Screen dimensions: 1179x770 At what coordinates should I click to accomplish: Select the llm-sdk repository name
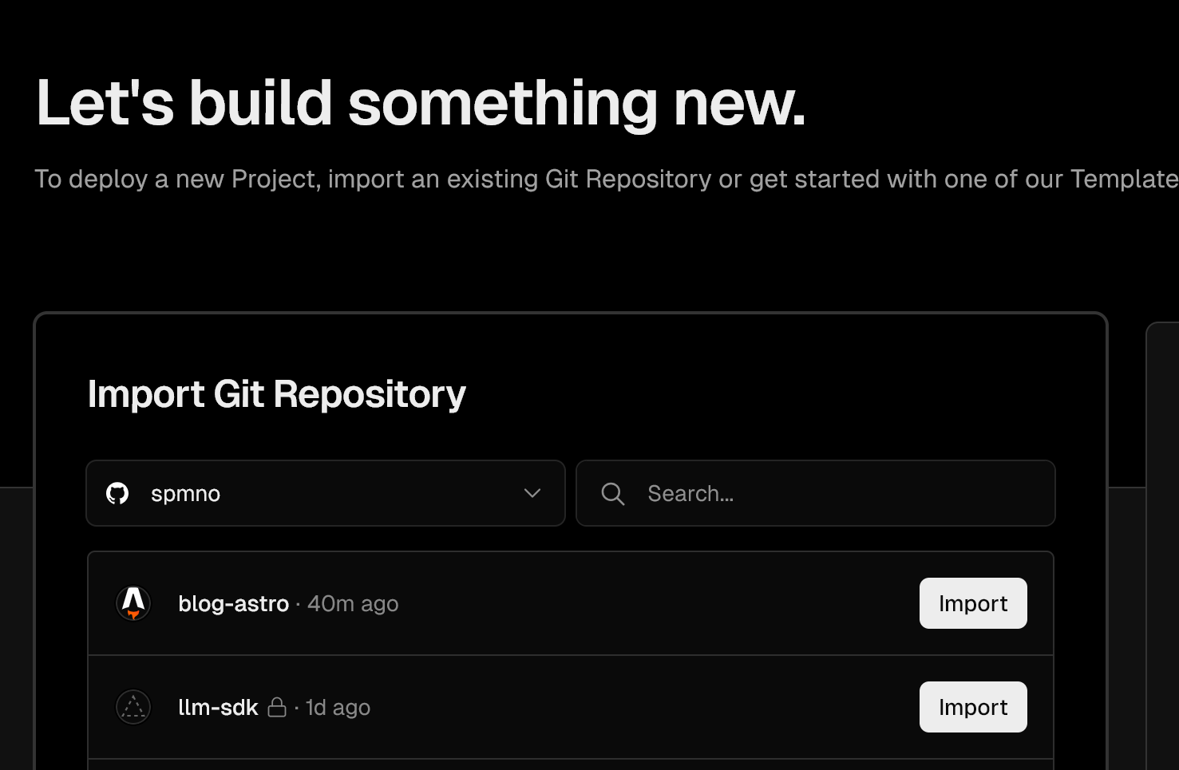[218, 708]
